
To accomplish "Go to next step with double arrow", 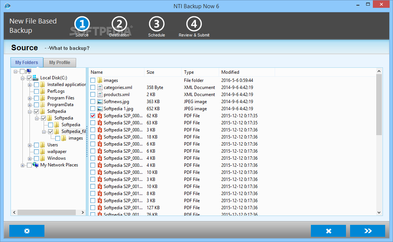I will 368,231.
